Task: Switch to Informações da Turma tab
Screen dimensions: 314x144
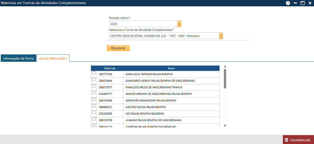Action: click(18, 58)
